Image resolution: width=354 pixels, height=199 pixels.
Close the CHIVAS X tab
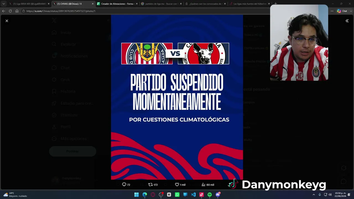tap(93, 4)
